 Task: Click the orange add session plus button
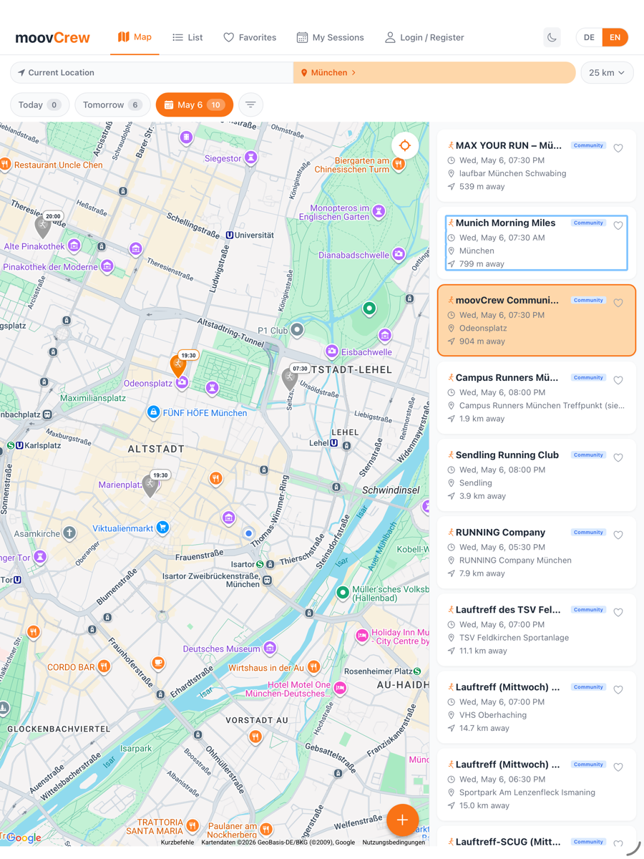pos(402,820)
